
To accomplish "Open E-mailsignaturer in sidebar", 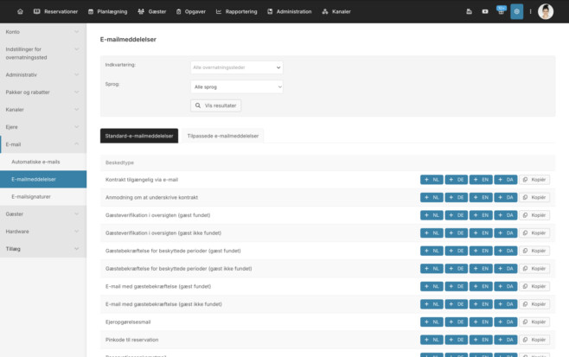I will [x=43, y=196].
